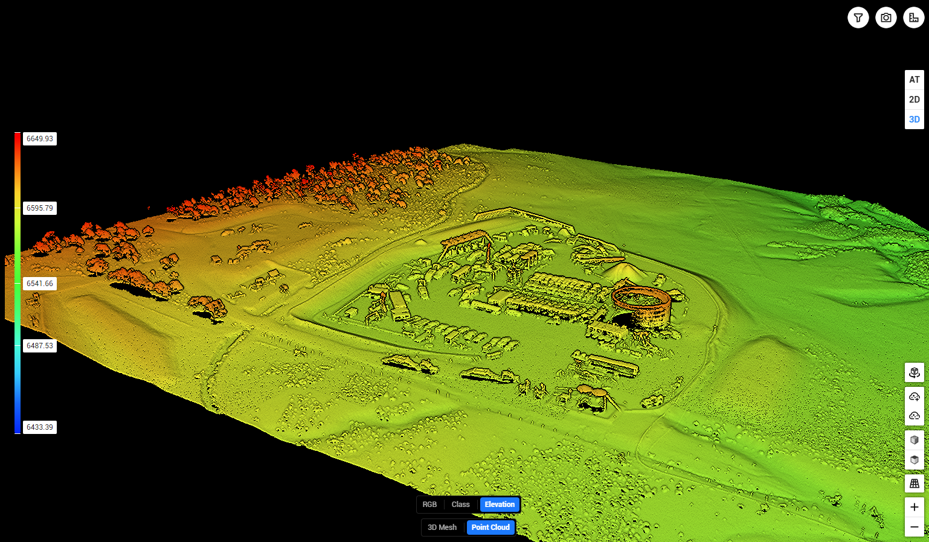
Task: Switch to 3D Mesh display
Action: tap(442, 528)
